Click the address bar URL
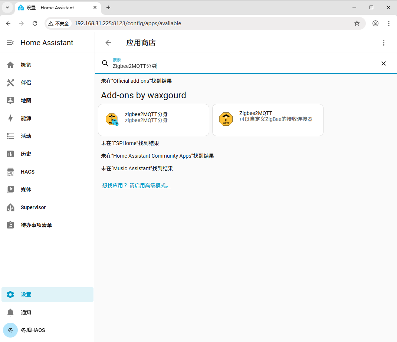 pyautogui.click(x=128, y=23)
